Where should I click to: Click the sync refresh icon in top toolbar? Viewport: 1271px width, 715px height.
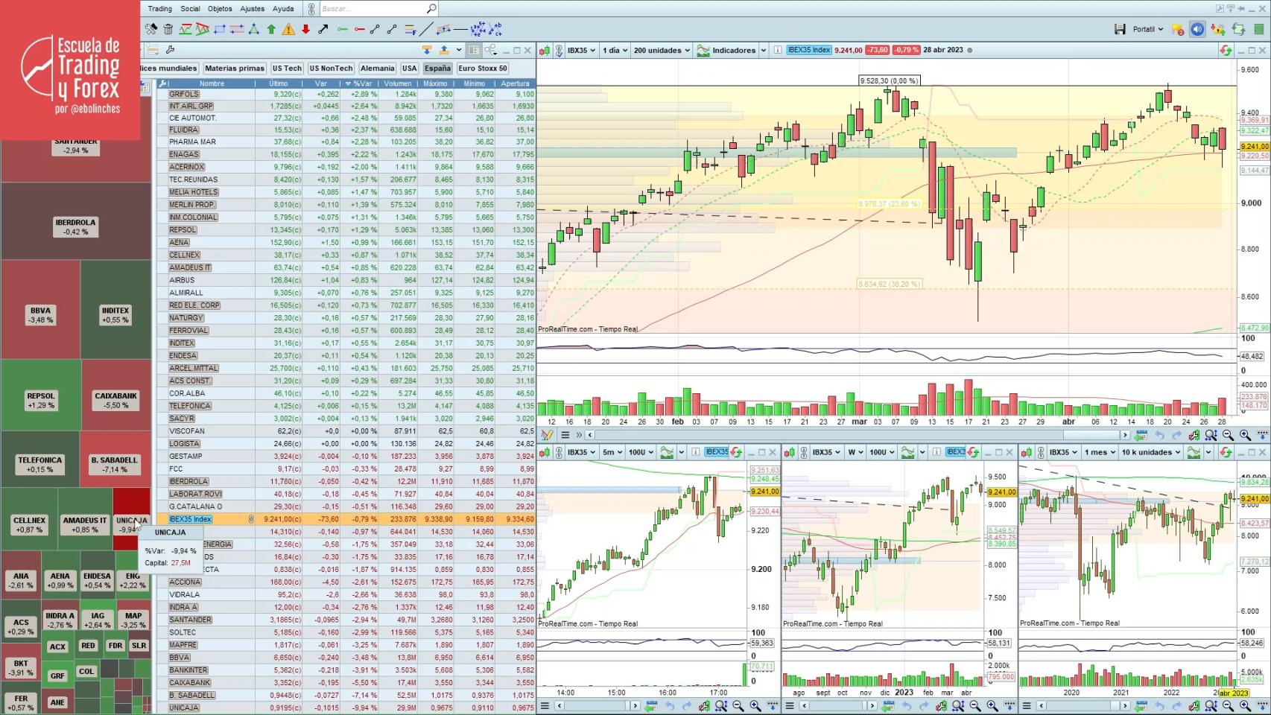click(x=1238, y=29)
